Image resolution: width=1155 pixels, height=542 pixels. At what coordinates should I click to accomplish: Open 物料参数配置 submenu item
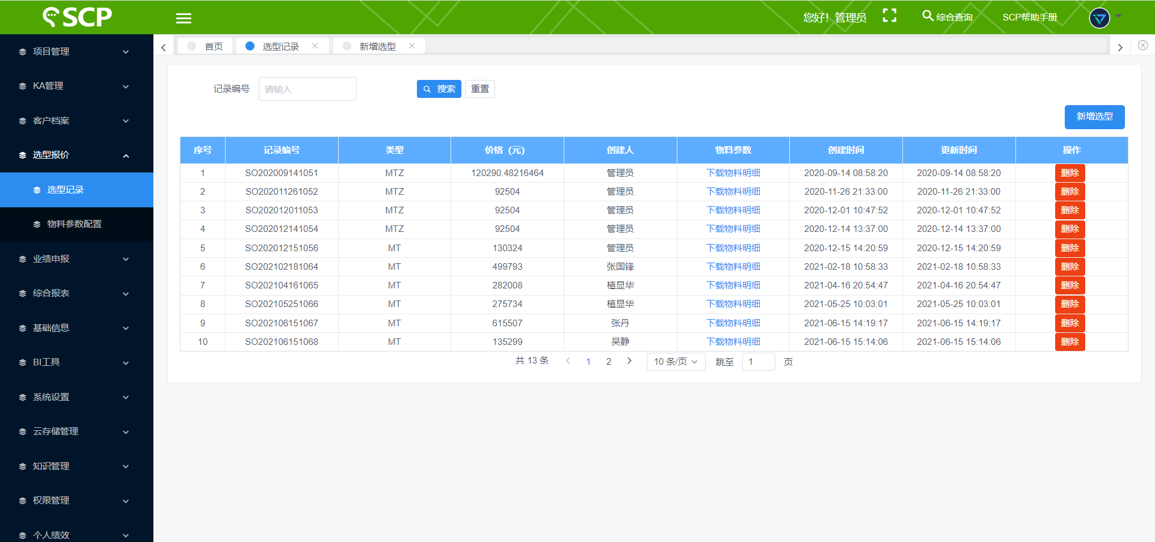click(x=76, y=224)
